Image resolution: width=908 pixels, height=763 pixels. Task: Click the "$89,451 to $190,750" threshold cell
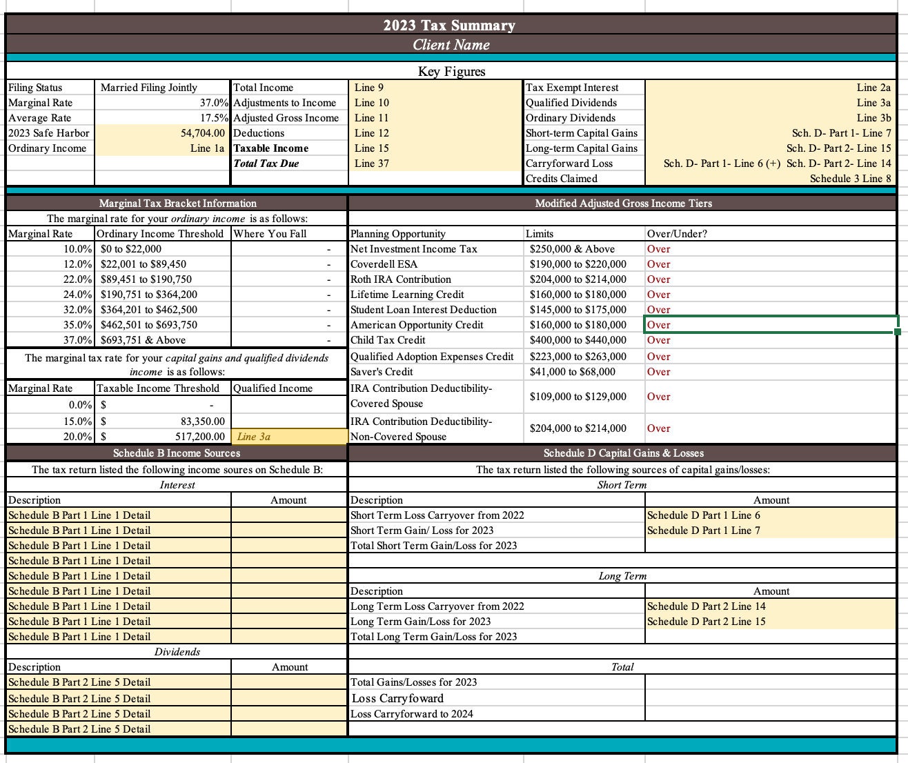point(163,279)
